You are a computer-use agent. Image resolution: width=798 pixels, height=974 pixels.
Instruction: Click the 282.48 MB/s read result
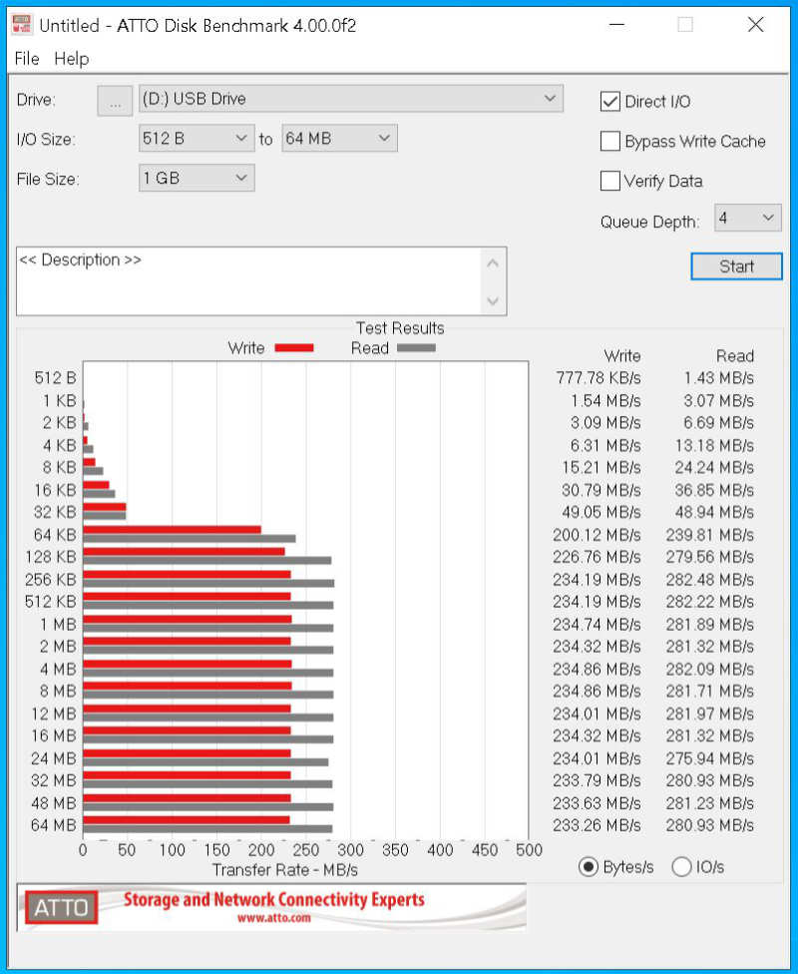[710, 580]
